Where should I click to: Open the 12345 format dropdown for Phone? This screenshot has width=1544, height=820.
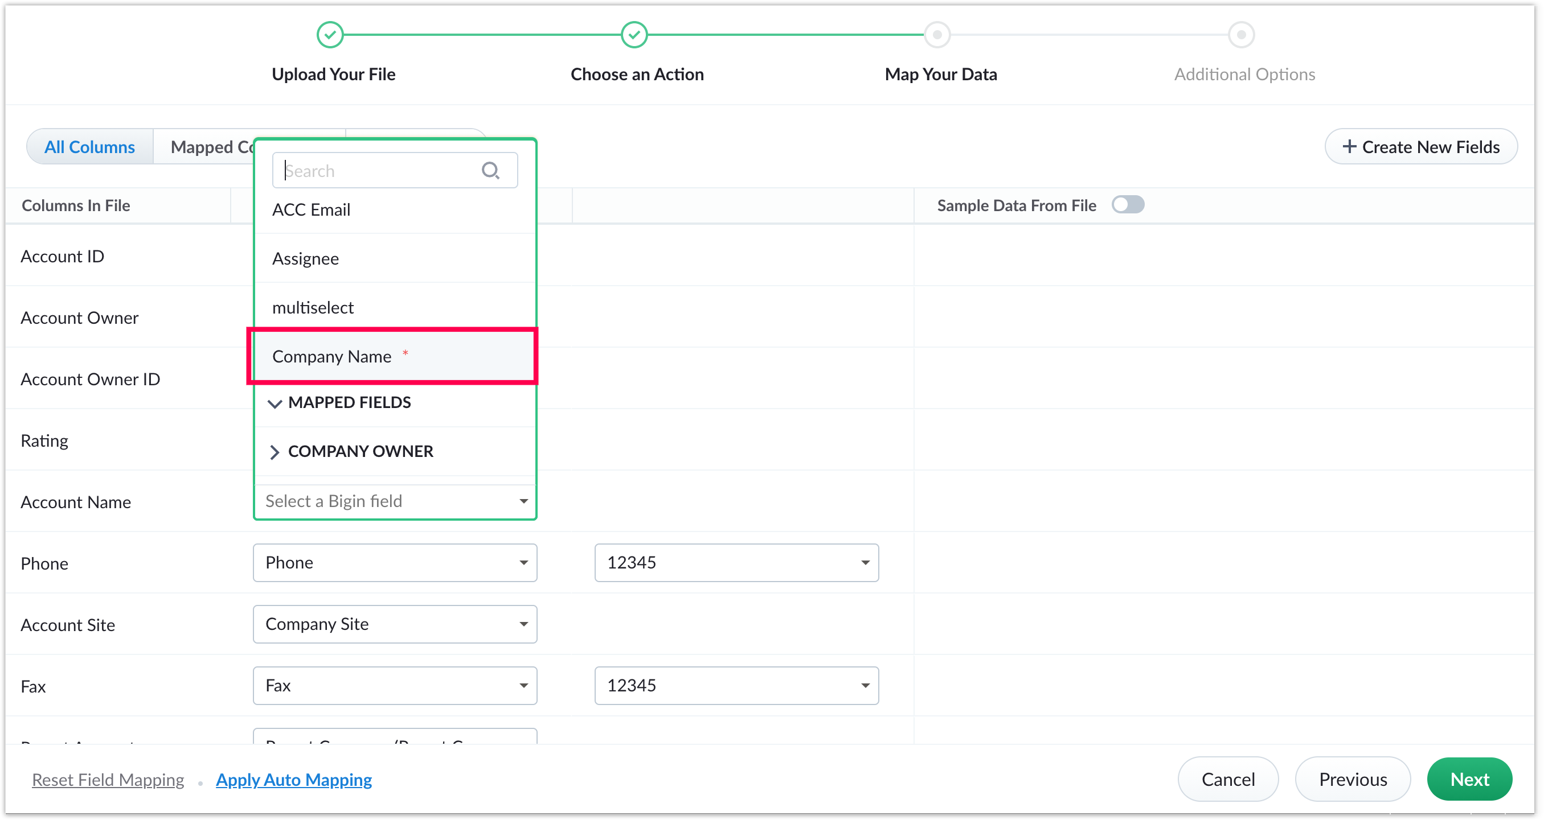736,562
